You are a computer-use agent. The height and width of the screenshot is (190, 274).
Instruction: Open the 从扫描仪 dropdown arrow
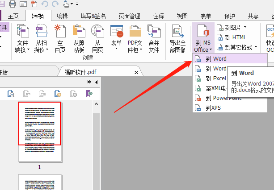pos(47,50)
